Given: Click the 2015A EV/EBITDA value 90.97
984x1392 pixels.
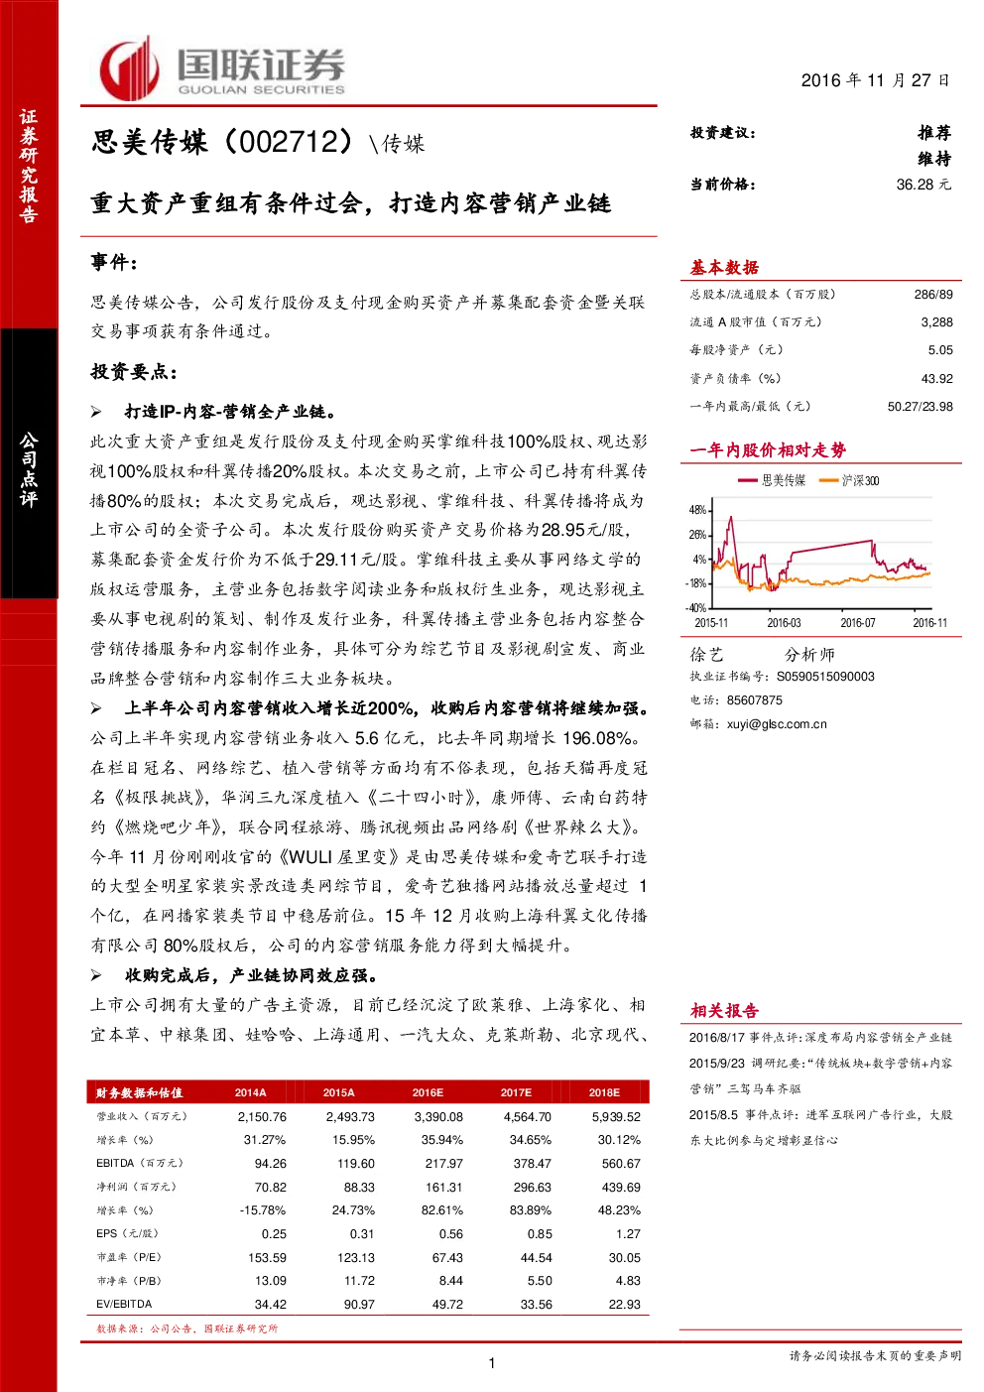Looking at the screenshot, I should (x=359, y=1305).
